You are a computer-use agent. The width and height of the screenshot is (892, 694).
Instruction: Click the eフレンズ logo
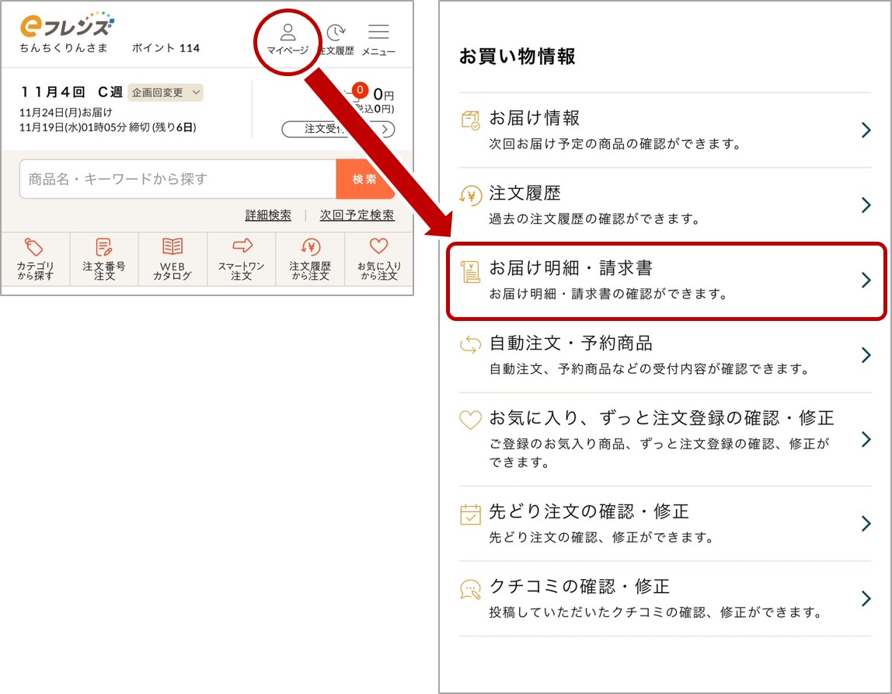[66, 23]
